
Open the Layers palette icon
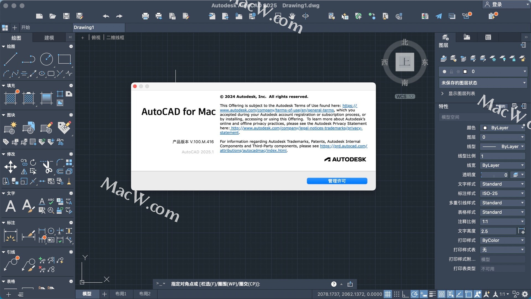(x=445, y=37)
